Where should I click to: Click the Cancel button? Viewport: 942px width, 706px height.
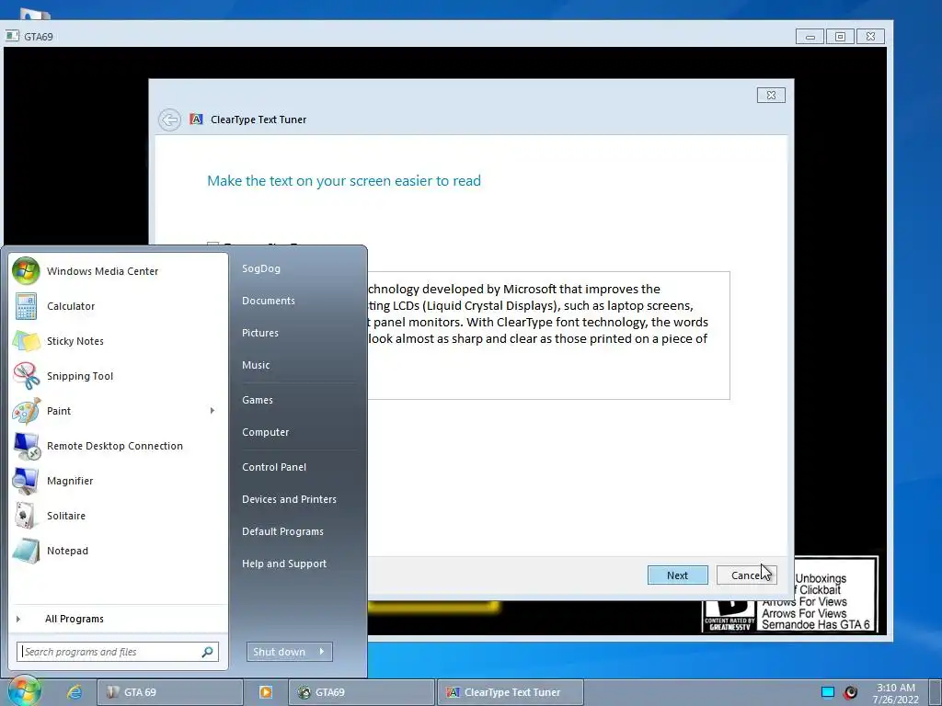pyautogui.click(x=746, y=575)
